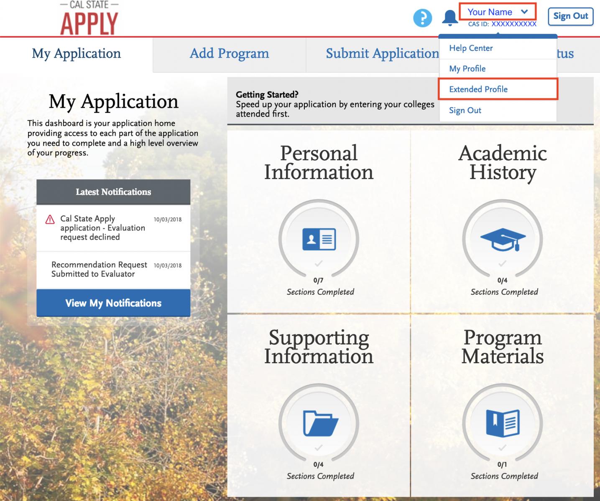The height and width of the screenshot is (501, 600).
Task: Switch to the Add Program tab
Action: (x=229, y=53)
